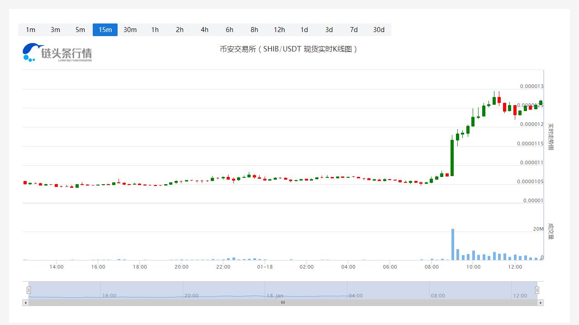
Task: Click the left range slider handle
Action: (28, 290)
